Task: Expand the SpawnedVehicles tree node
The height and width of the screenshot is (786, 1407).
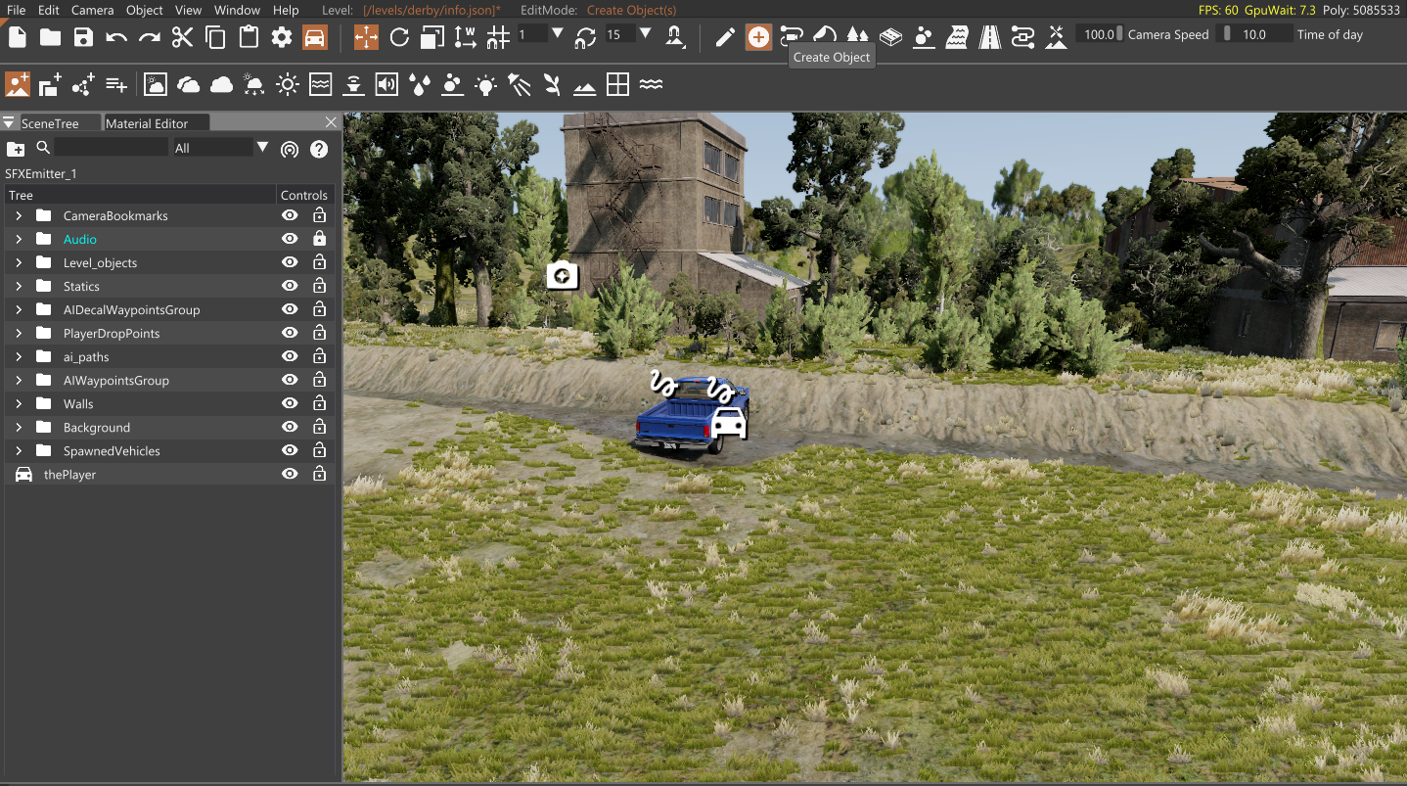Action: point(18,450)
